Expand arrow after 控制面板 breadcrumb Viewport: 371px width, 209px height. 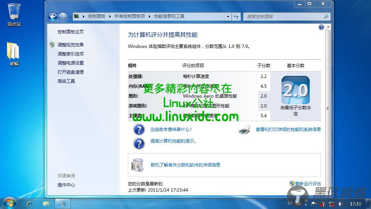coord(110,16)
